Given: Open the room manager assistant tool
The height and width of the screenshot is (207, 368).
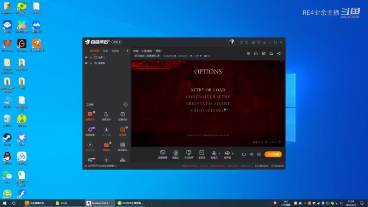Looking at the screenshot, I should tap(106, 116).
